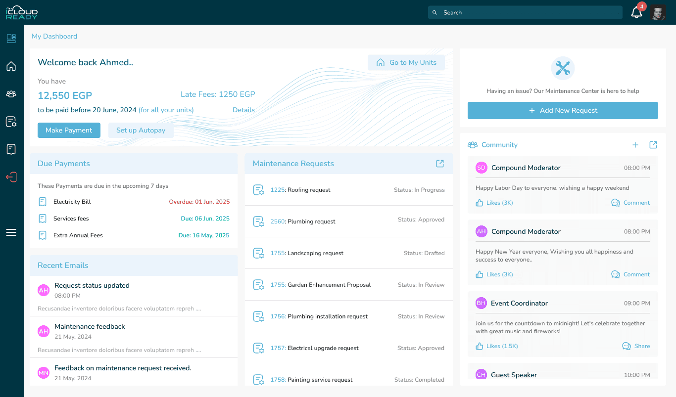Open the bills receipt sidebar item
This screenshot has height=397, width=676.
[x=11, y=149]
